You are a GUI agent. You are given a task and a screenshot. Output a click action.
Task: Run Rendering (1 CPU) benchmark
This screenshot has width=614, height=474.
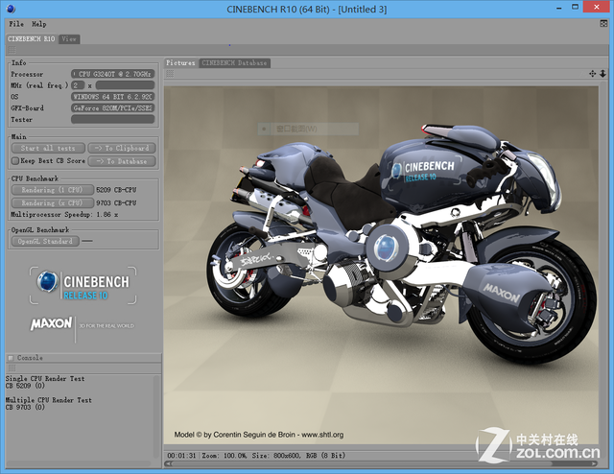pos(53,190)
